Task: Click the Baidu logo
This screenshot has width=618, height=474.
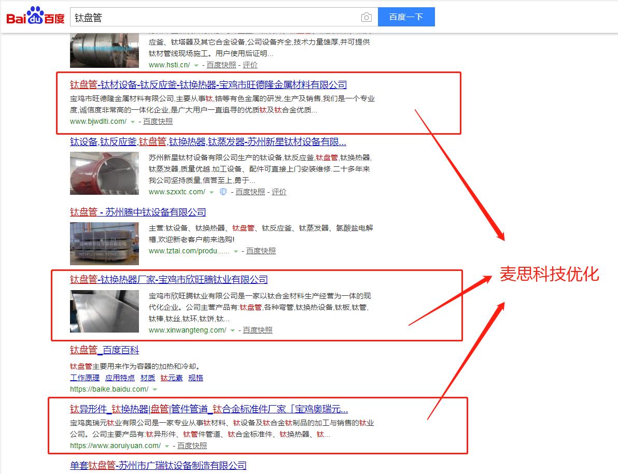Action: click(35, 16)
